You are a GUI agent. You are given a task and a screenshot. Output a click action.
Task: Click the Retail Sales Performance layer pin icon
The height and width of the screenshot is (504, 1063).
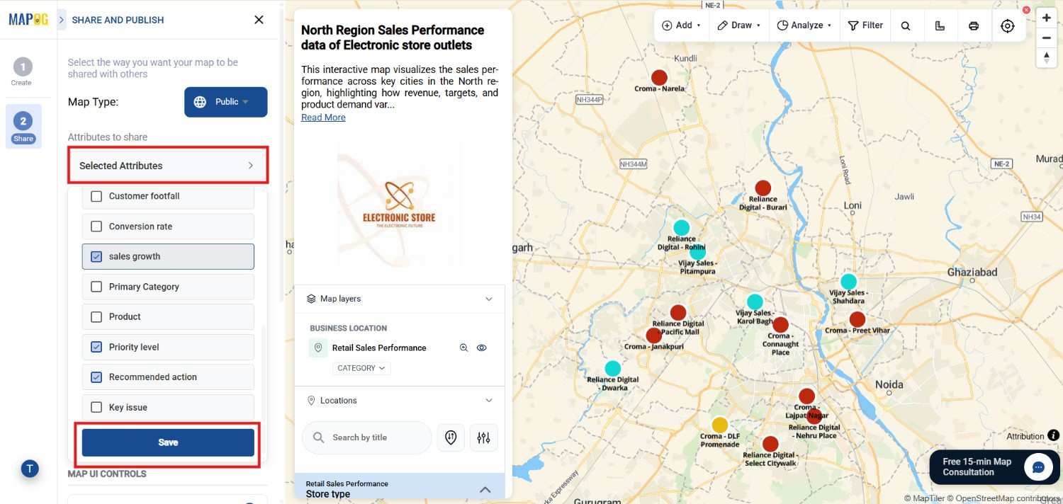[318, 348]
